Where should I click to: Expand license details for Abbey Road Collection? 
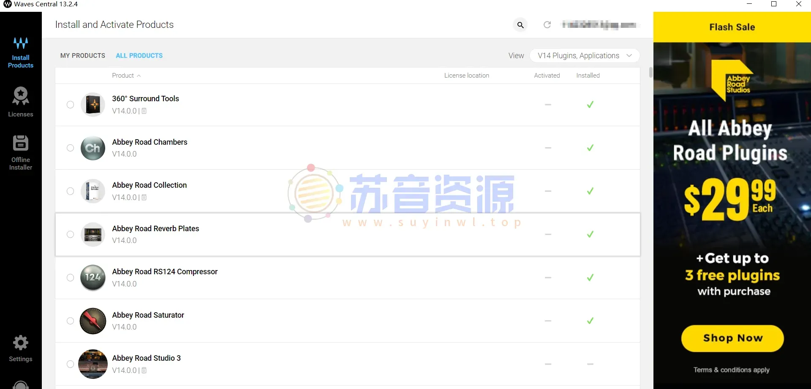click(144, 197)
